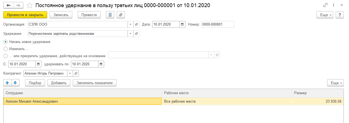Open calendar for document date
Viewport: 349px width, 123px height.
[182, 24]
